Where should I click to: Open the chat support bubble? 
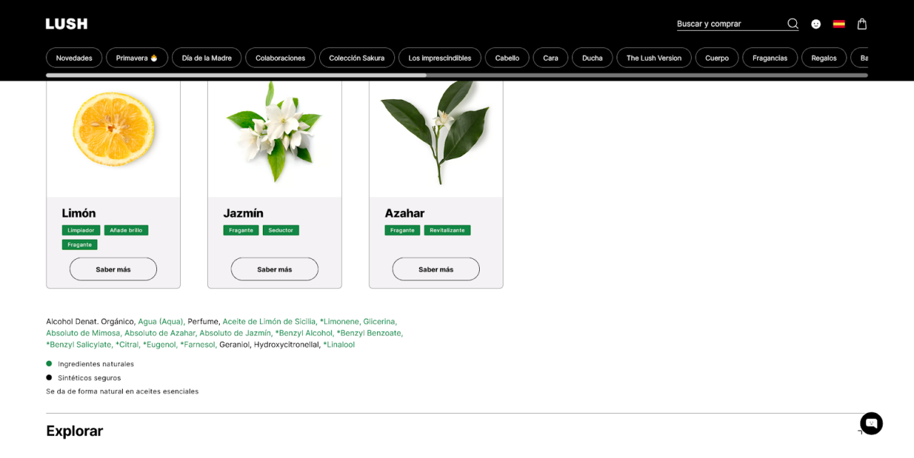pos(871,423)
